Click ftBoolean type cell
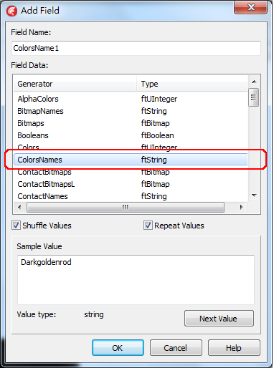 pyautogui.click(x=157, y=135)
